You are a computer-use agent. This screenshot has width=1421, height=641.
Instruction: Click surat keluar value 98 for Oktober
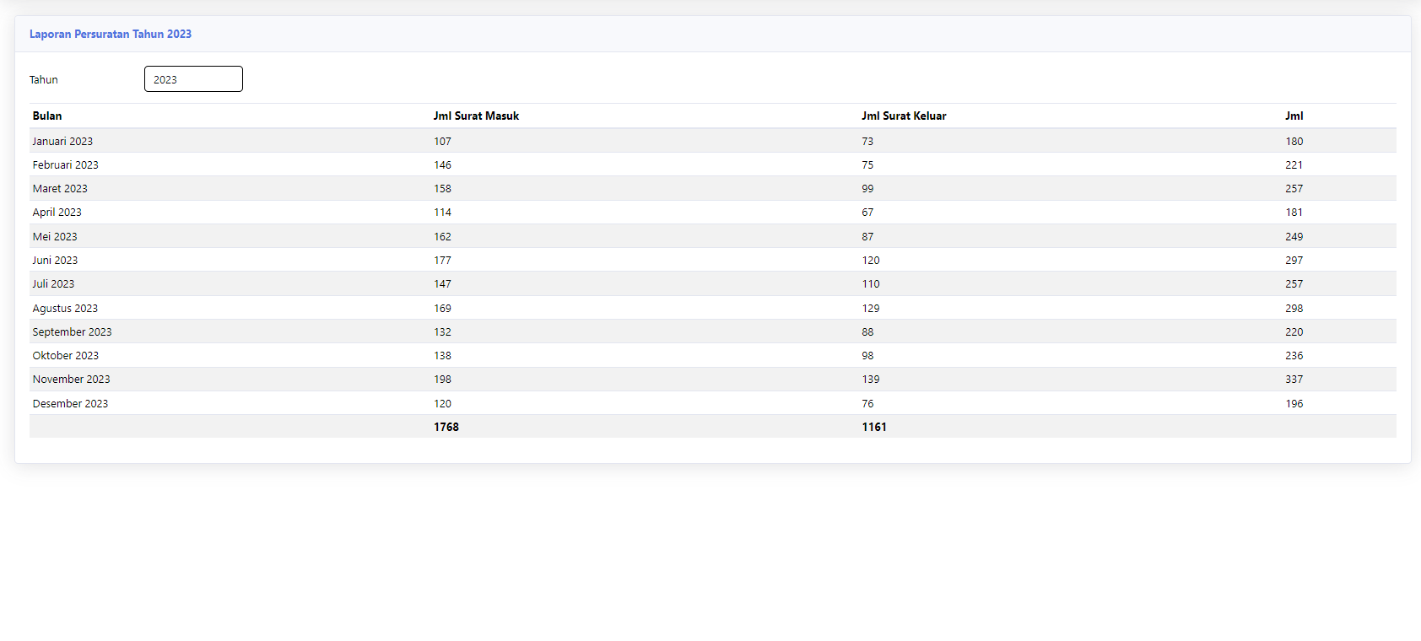coord(867,356)
